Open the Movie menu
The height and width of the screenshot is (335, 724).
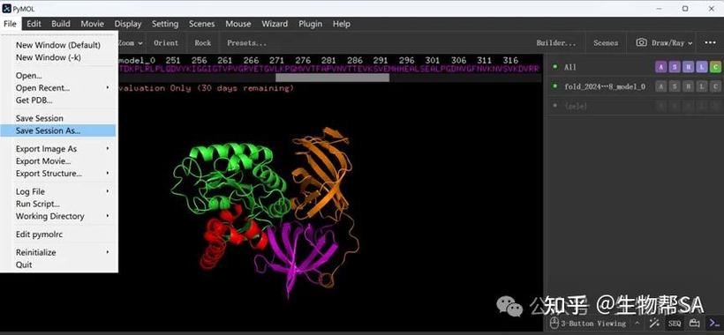93,24
